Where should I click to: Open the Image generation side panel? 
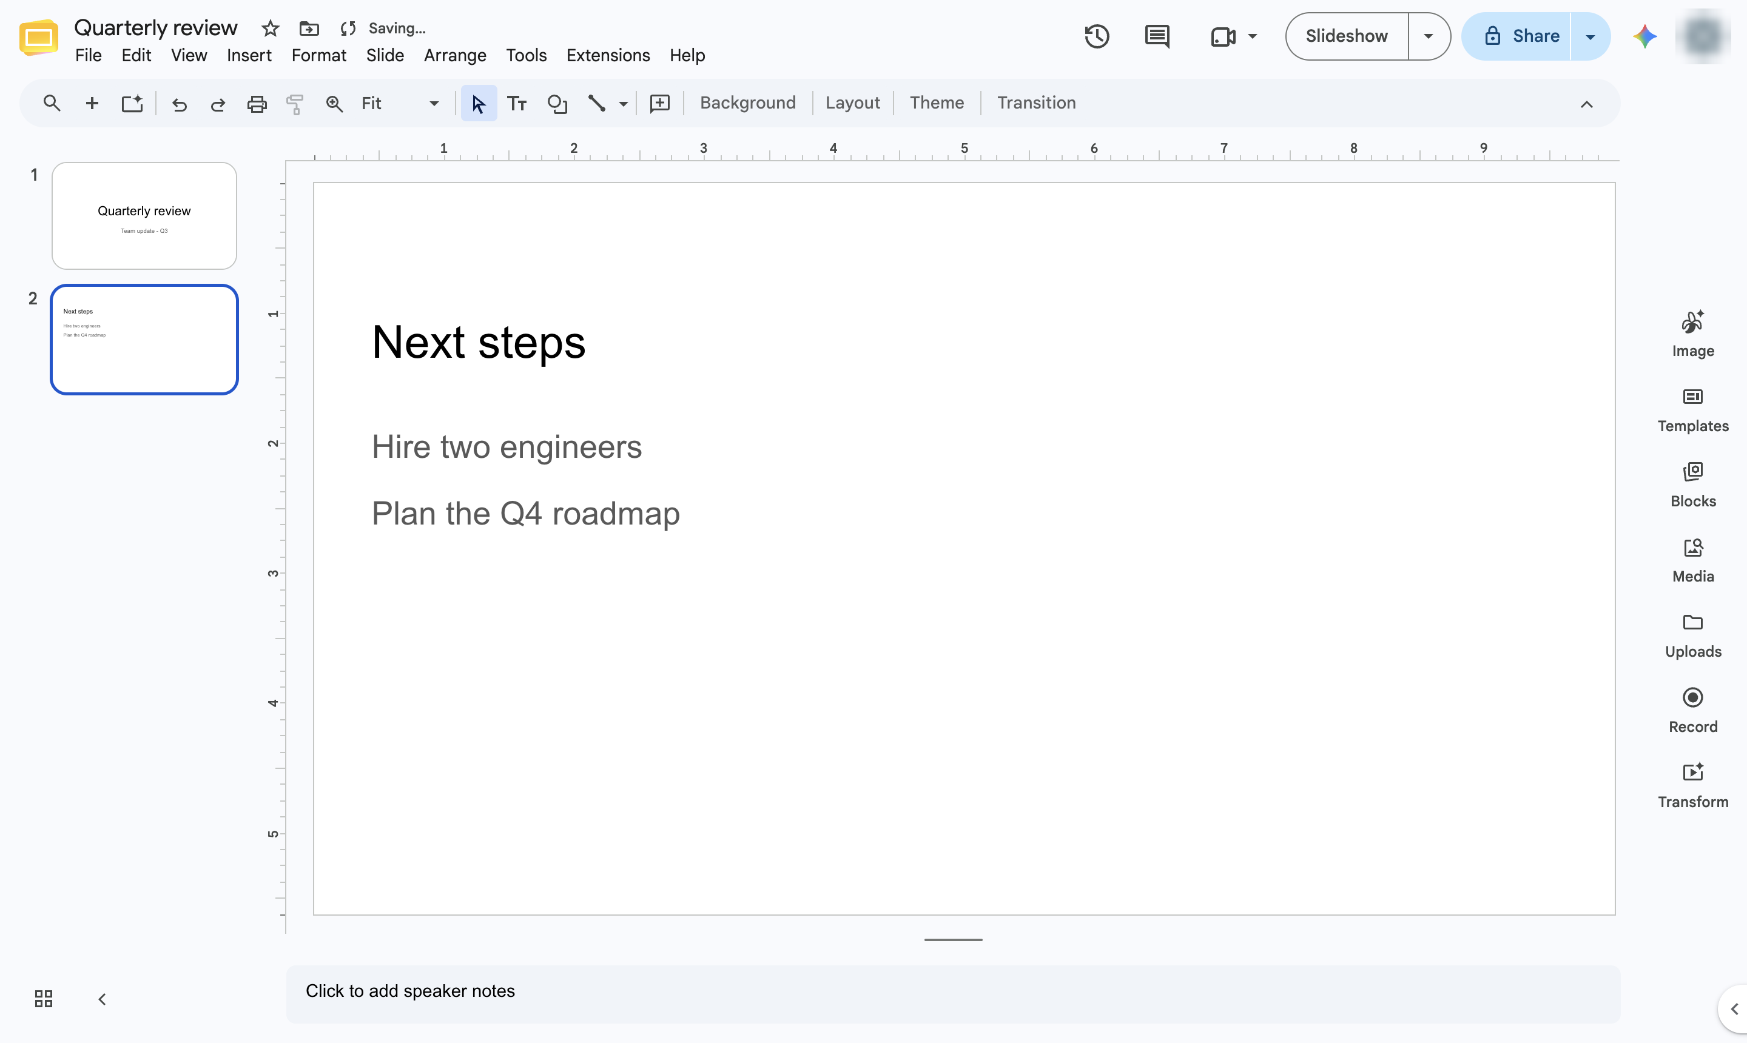[1692, 335]
